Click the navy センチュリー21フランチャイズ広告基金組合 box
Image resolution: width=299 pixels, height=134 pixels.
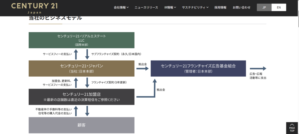(198, 68)
